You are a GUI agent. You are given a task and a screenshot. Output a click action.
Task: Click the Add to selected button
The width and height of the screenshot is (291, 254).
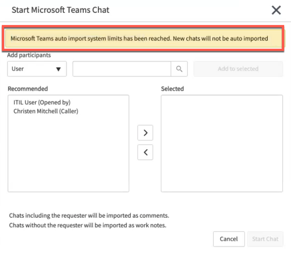(x=238, y=69)
